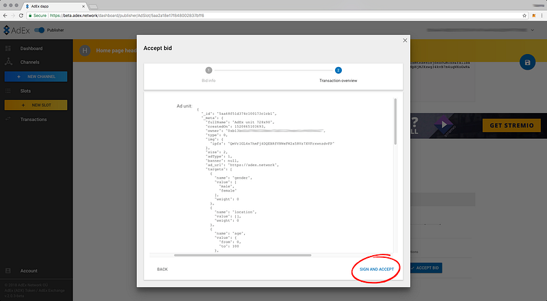Select step 1 Bid info
The image size is (547, 301).
209,75
